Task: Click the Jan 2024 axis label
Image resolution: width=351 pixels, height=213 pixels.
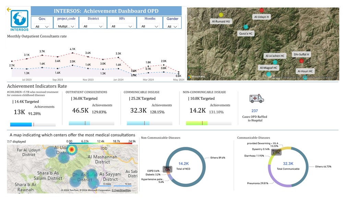Action: pyautogui.click(x=118, y=80)
